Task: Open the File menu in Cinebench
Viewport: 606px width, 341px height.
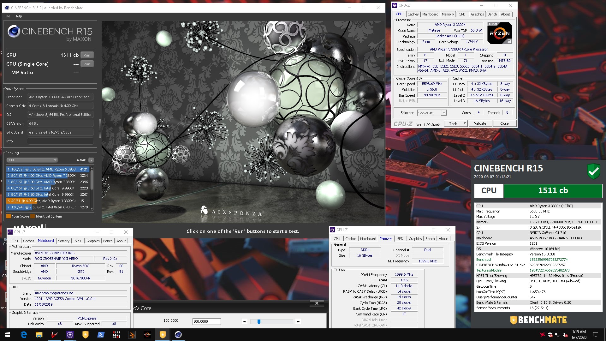Action: point(7,16)
